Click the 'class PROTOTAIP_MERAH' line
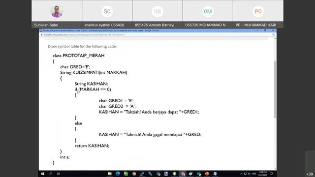Viewport: 315px width, 177px height. tap(79, 56)
